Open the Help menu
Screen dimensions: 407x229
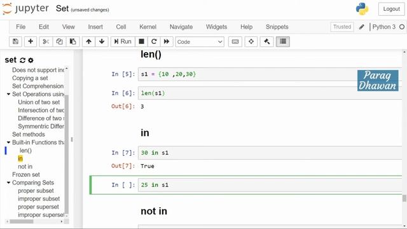[246, 27]
